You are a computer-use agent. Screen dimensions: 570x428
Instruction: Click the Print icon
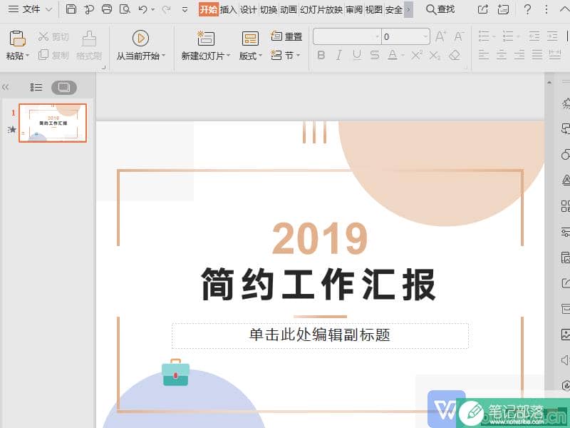pos(106,9)
